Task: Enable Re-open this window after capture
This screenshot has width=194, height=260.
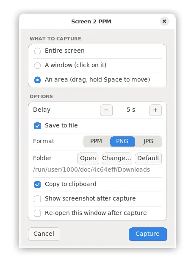Action: tap(37, 213)
